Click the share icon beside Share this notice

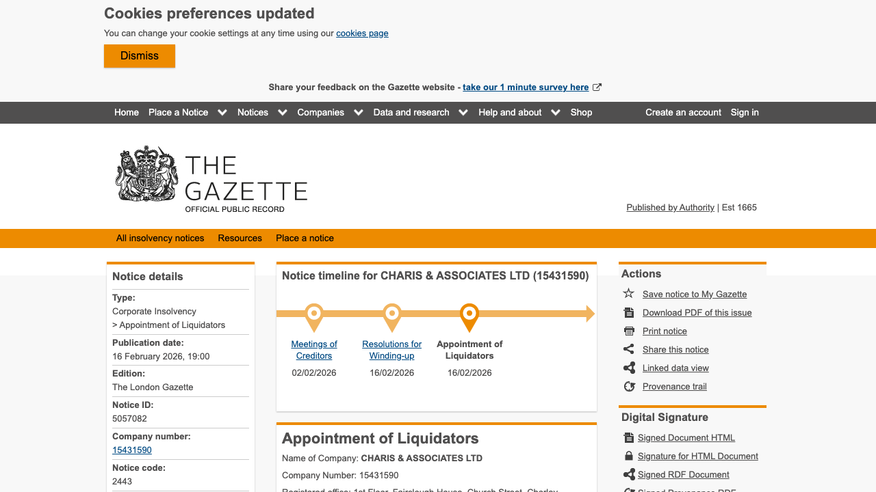pos(629,349)
